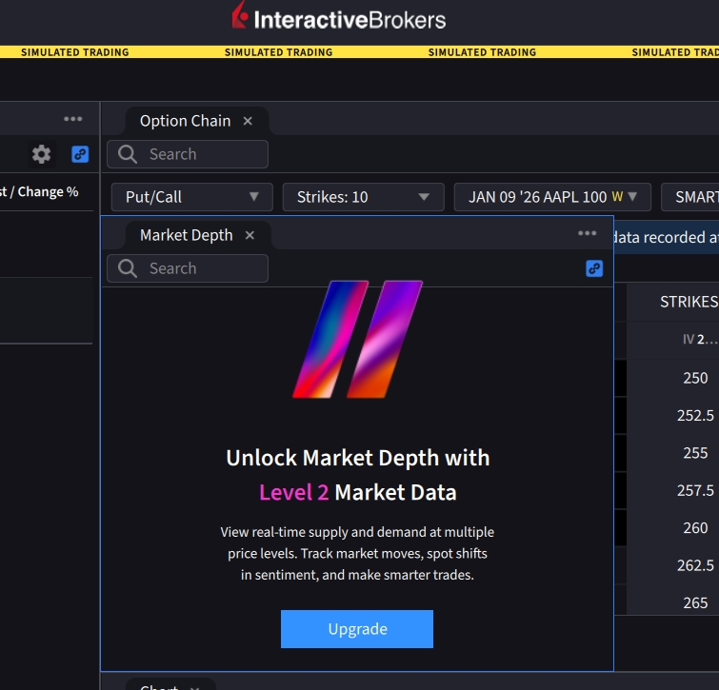Viewport: 719px width, 690px height.
Task: Click the Upgrade button
Action: (x=357, y=629)
